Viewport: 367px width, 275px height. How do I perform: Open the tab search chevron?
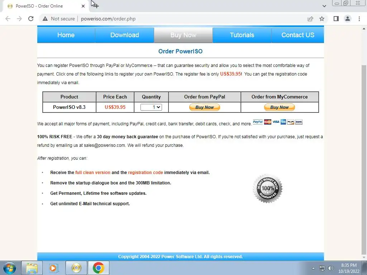point(324,6)
